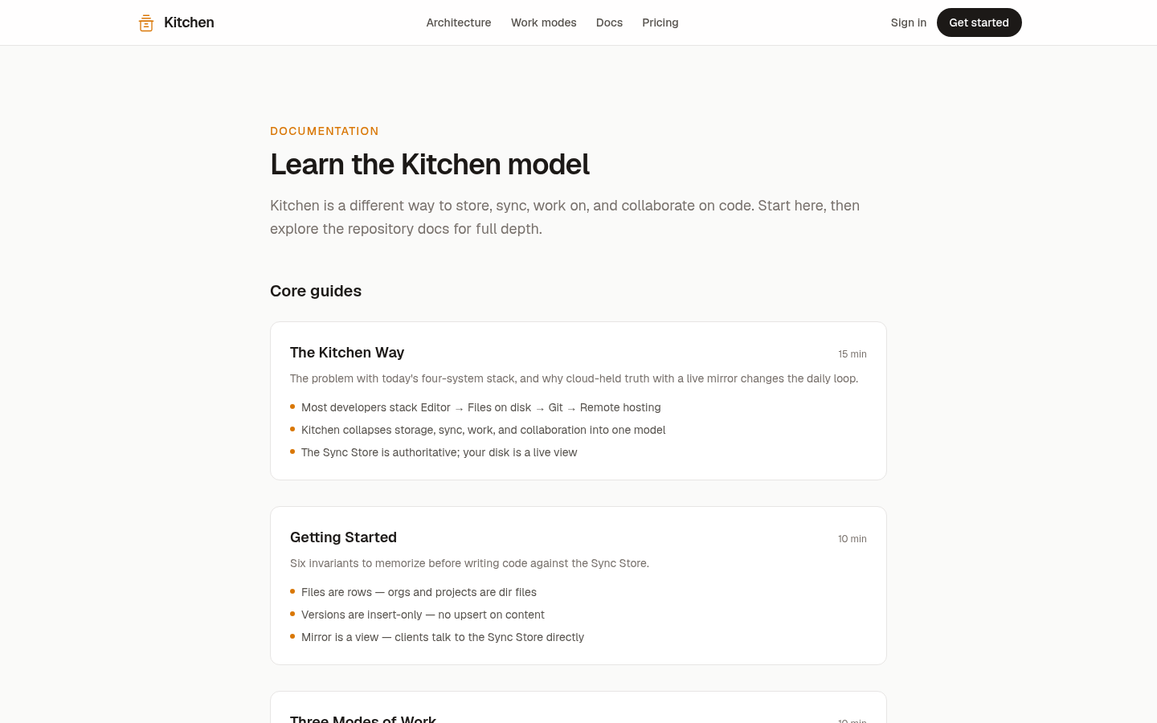1157x723 pixels.
Task: Click the Learn the Kitchen model heading
Action: point(430,165)
